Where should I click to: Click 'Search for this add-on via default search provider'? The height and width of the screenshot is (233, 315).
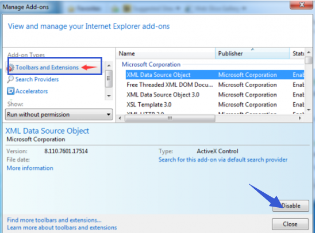point(223,160)
